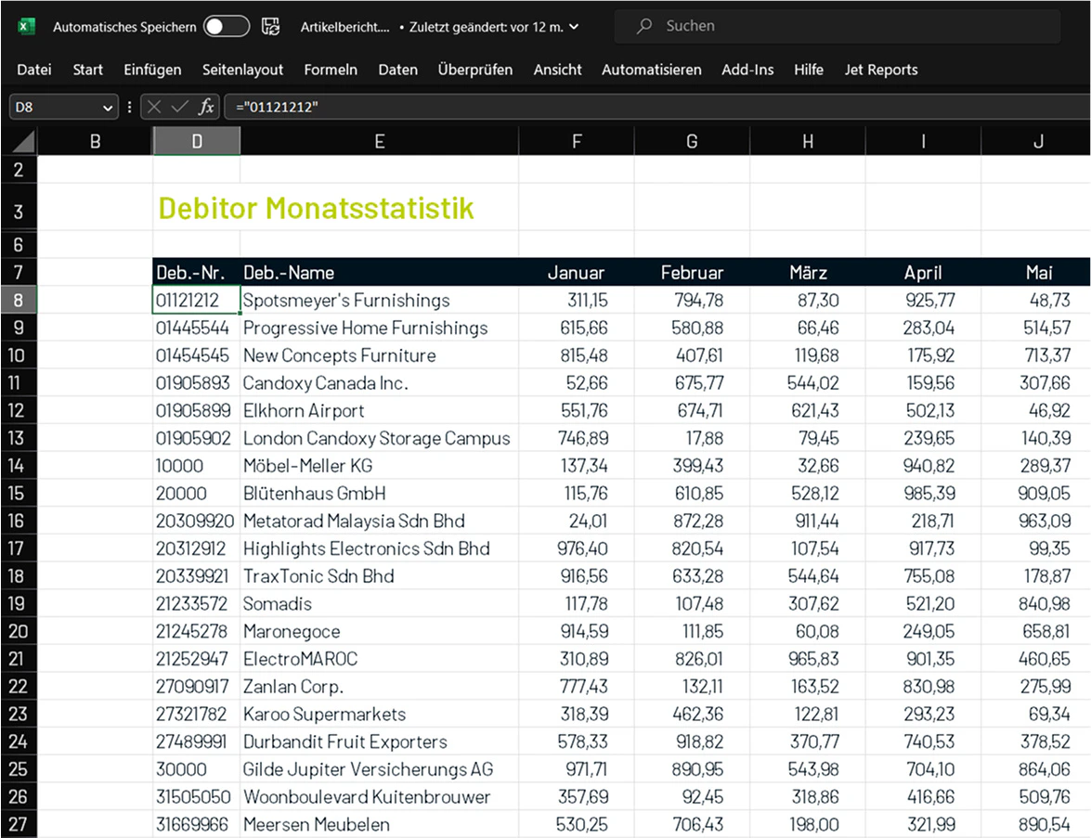1091x838 pixels.
Task: Select cell with 01121212
Action: [196, 301]
